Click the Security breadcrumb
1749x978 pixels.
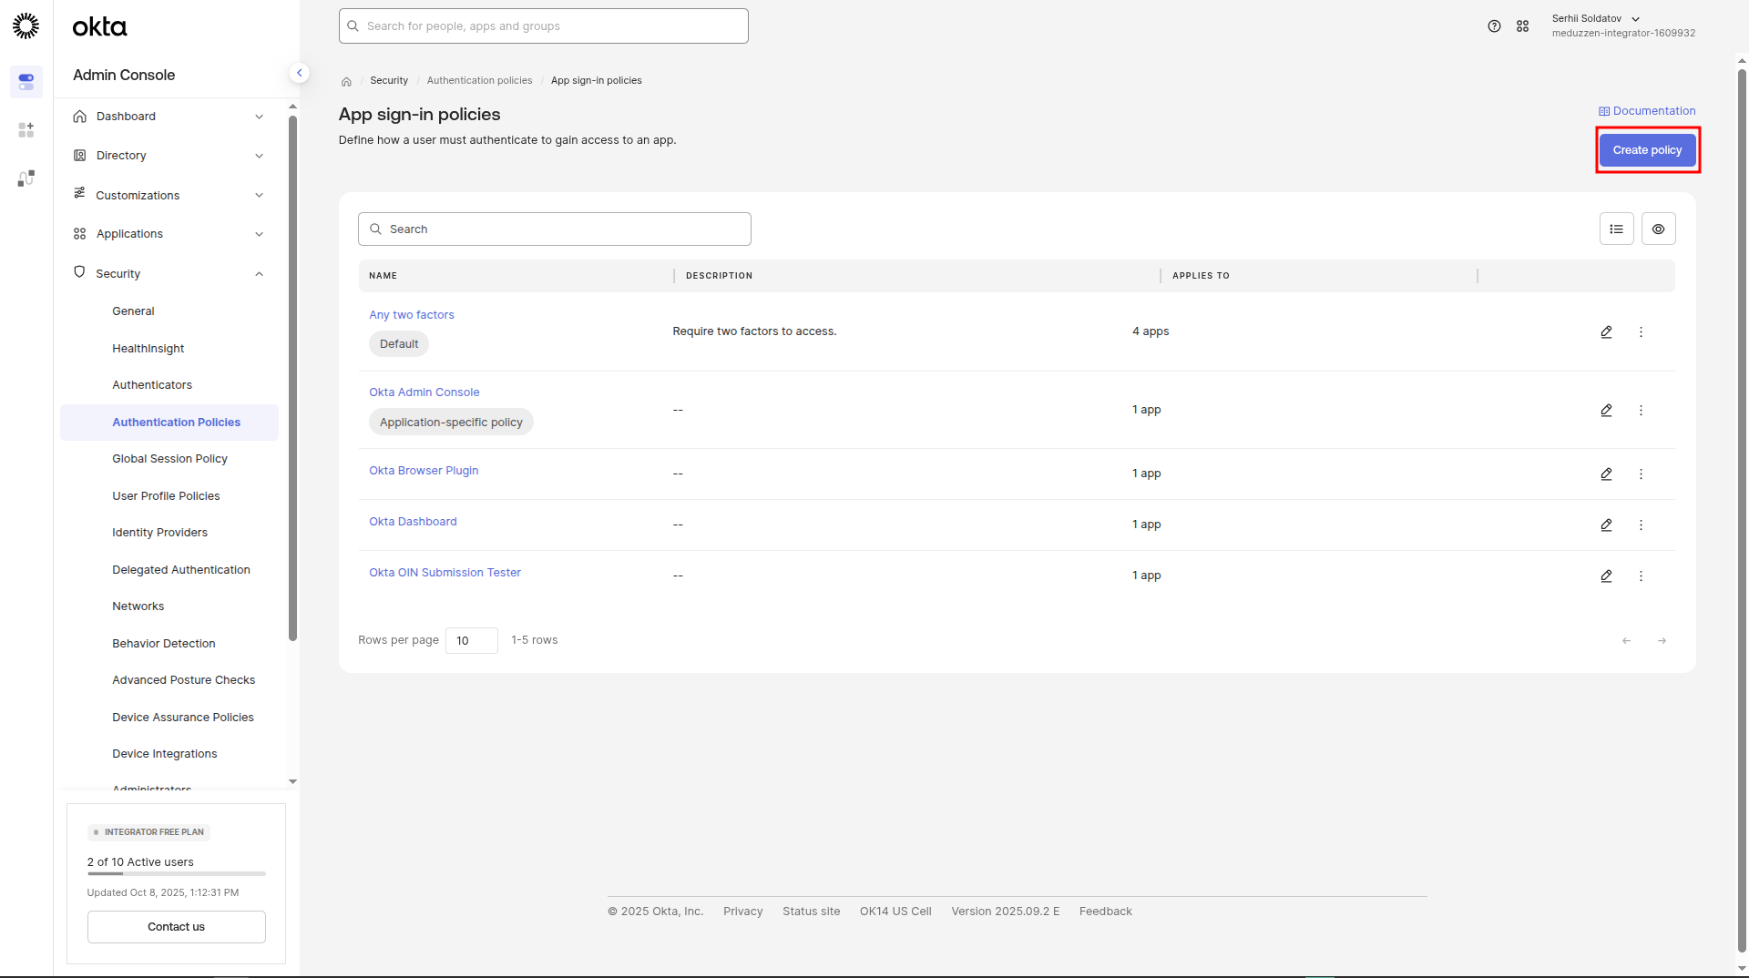[389, 81]
